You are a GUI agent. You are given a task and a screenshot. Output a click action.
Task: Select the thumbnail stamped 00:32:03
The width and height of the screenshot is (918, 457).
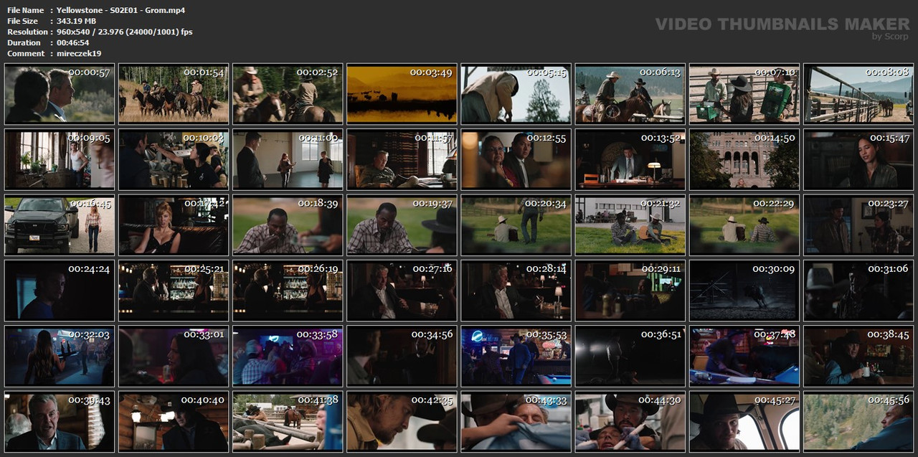click(x=60, y=357)
